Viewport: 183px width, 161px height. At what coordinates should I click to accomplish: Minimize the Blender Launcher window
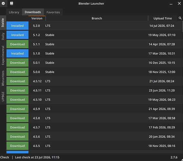[x=171, y=4]
